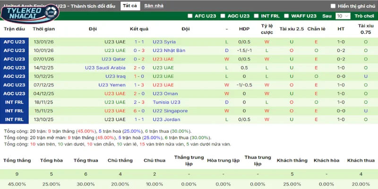This screenshot has height=189, width=378.
Task: Switch to the Tất cả tab
Action: tap(129, 6)
